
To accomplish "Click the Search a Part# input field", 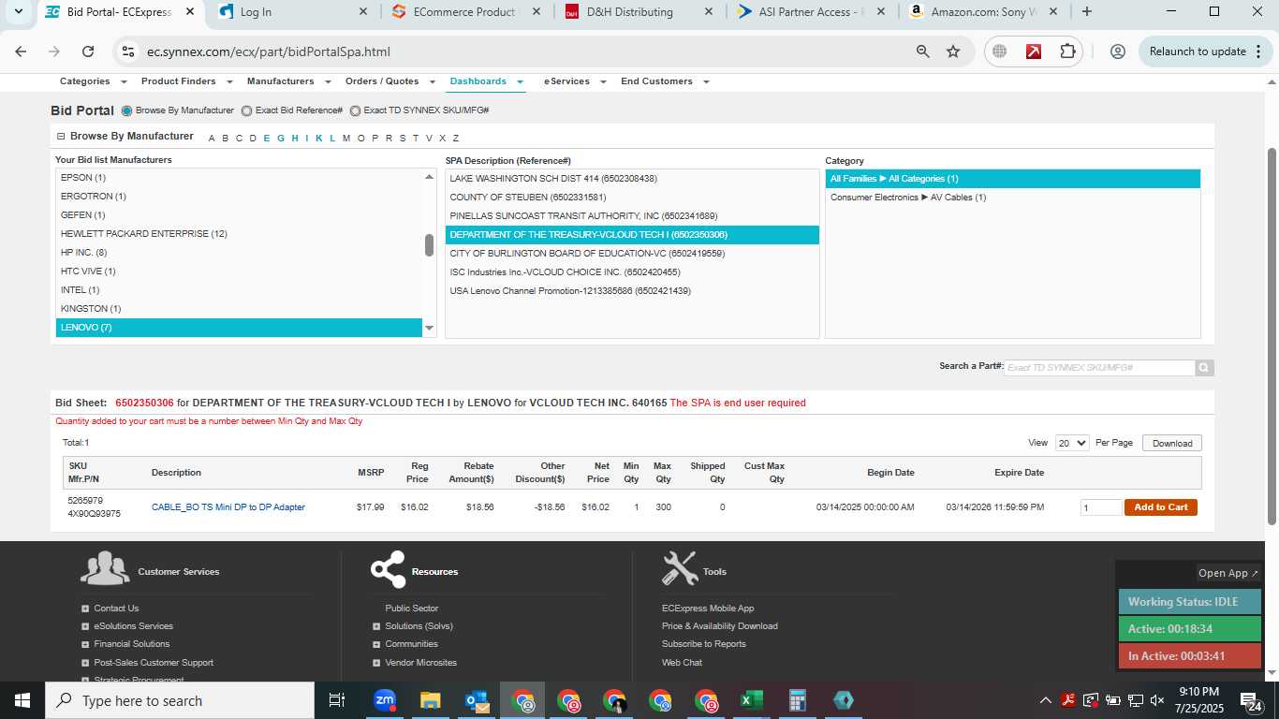I will click(x=1099, y=368).
